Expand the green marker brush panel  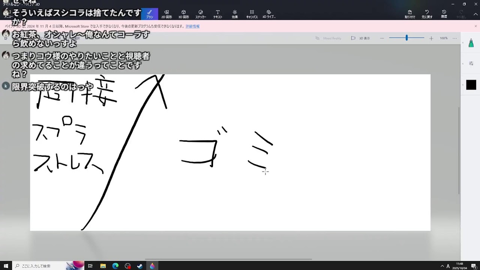[471, 43]
